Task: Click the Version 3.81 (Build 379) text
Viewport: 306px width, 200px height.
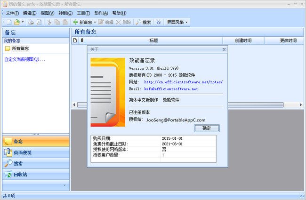Action: pos(154,68)
